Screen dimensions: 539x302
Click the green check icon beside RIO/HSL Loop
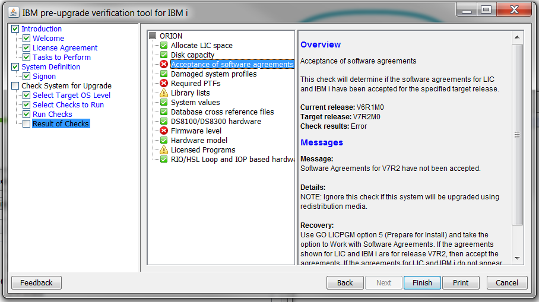pos(164,160)
